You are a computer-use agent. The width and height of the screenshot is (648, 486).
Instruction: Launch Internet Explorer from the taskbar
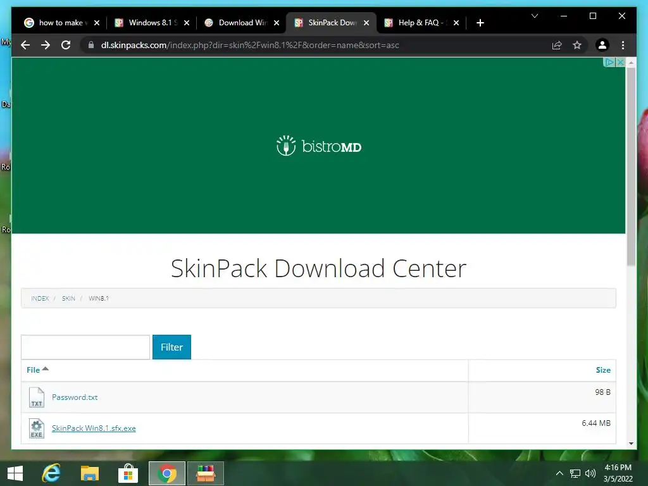(51, 473)
